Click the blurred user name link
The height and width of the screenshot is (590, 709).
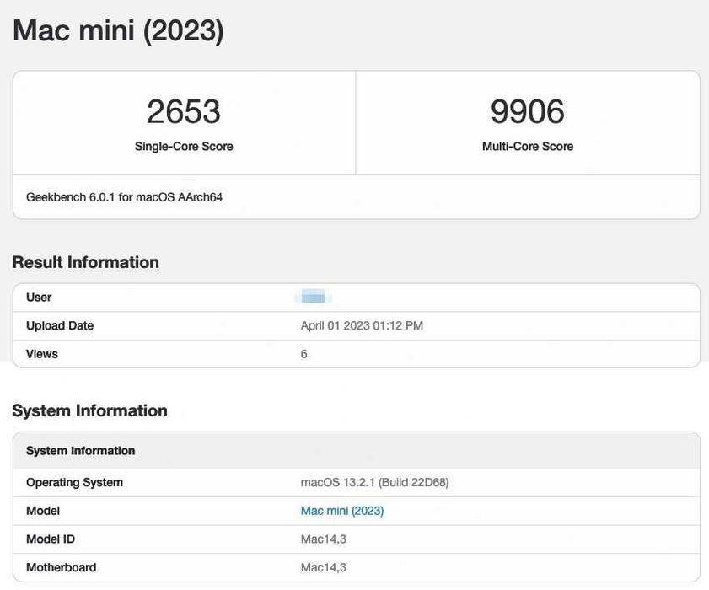[313, 298]
